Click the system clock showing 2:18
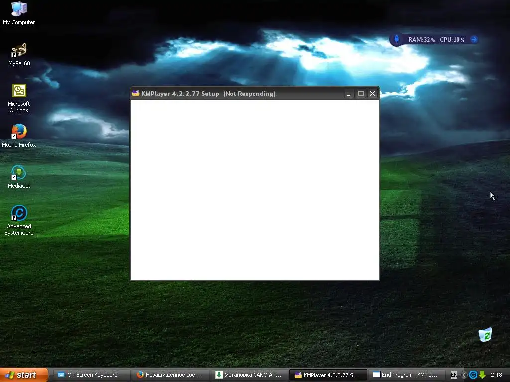The image size is (510, 382). pos(497,375)
